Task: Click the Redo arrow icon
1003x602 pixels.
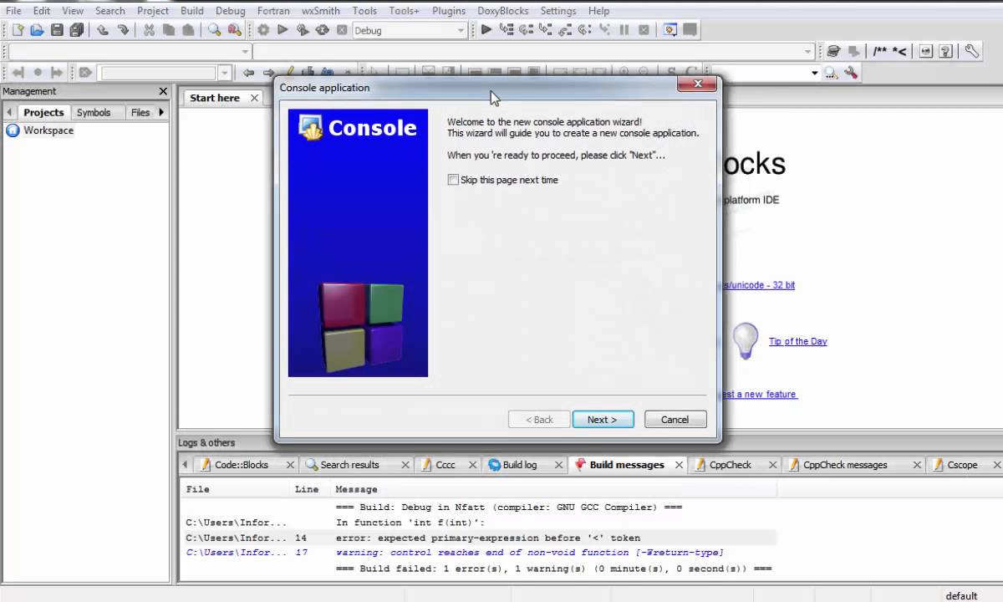Action: pyautogui.click(x=123, y=30)
